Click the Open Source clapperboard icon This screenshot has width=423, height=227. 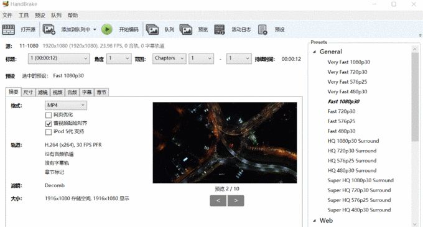pyautogui.click(x=8, y=29)
